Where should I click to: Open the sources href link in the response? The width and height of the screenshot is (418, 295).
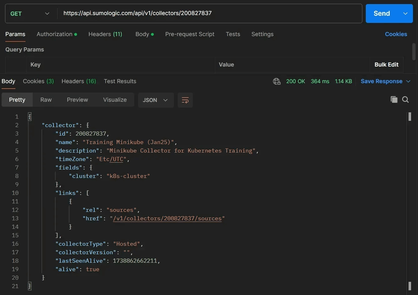(x=167, y=218)
